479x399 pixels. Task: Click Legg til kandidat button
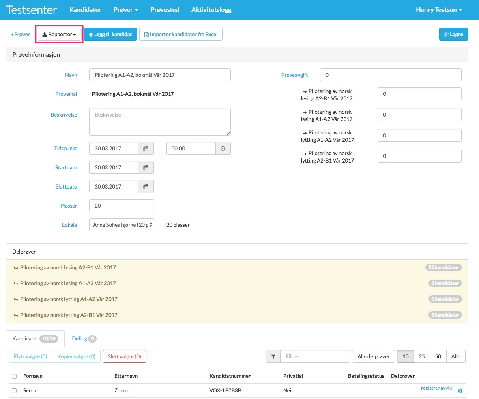[110, 34]
